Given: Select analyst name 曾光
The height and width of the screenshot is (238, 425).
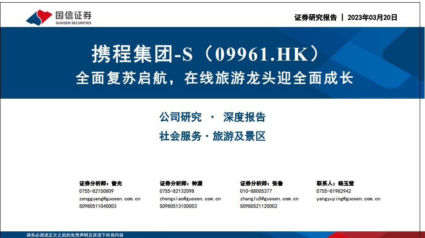Looking at the screenshot, I should click(116, 184).
